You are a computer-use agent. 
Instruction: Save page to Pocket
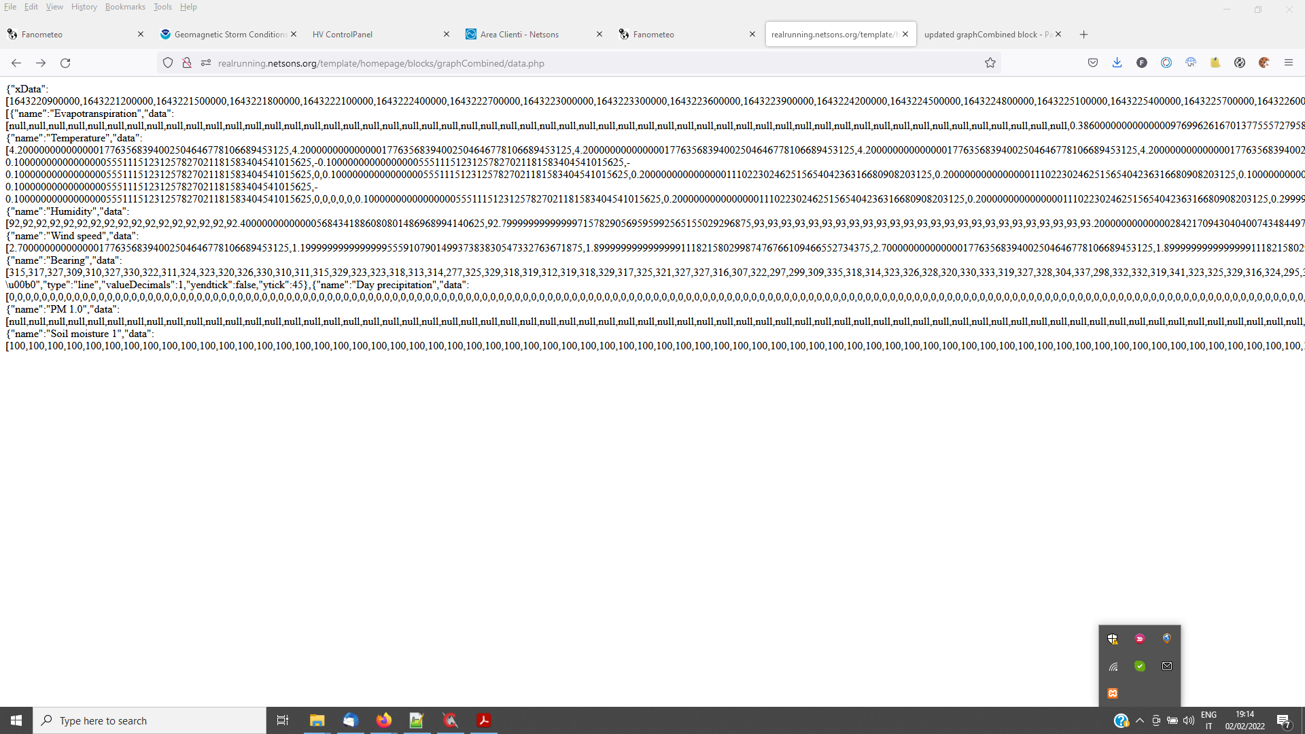1092,63
